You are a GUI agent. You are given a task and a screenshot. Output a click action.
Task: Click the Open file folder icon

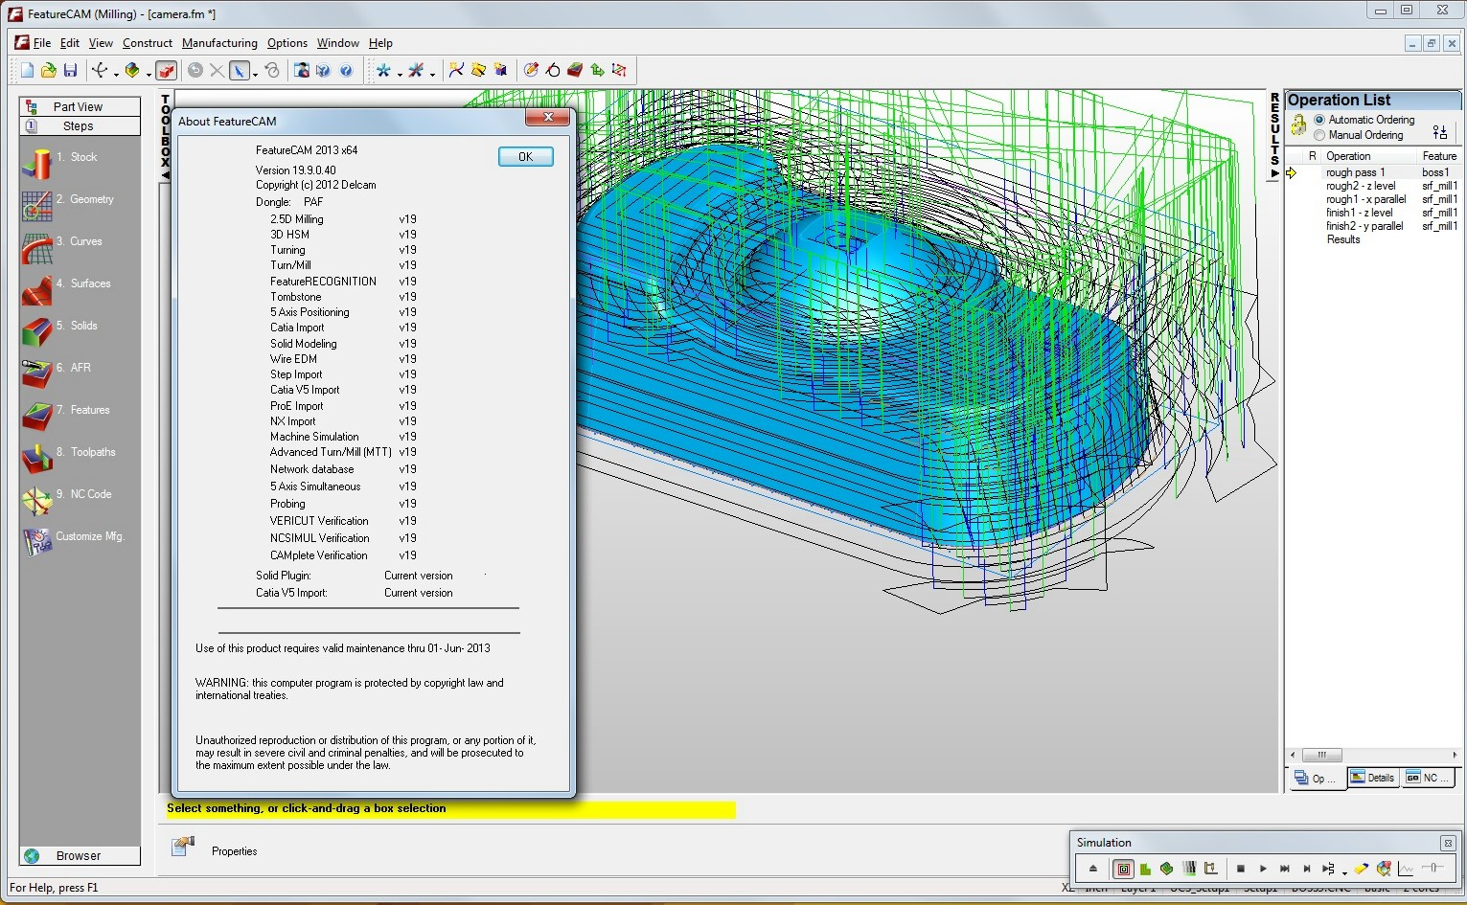coord(48,70)
